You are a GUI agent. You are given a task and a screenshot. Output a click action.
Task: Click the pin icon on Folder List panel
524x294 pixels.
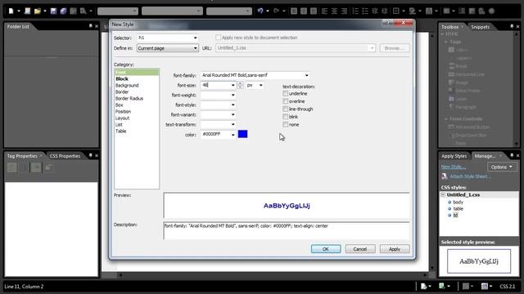click(90, 25)
